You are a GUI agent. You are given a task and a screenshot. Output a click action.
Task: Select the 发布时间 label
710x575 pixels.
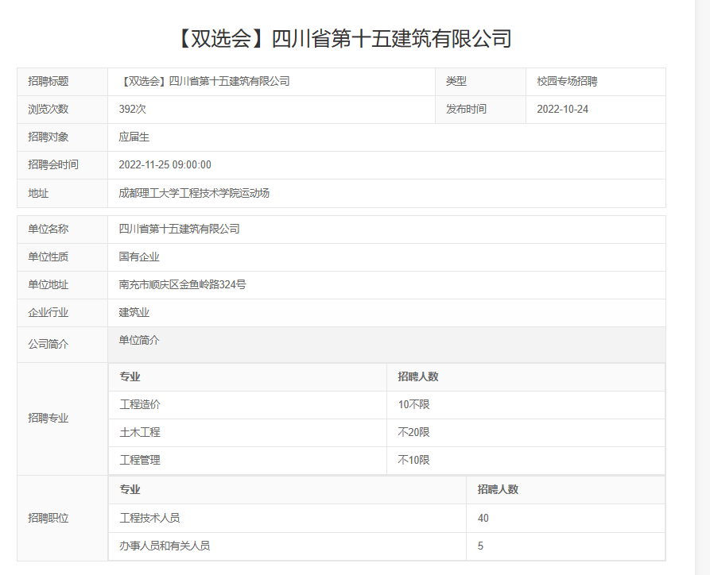[466, 109]
